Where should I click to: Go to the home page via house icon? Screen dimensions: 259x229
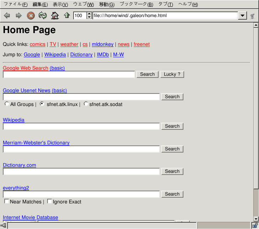click(55, 16)
